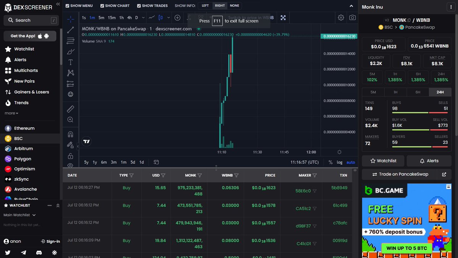Expand the time interval dropdown arrow
Screen dimensions: 458x258
coord(144,18)
